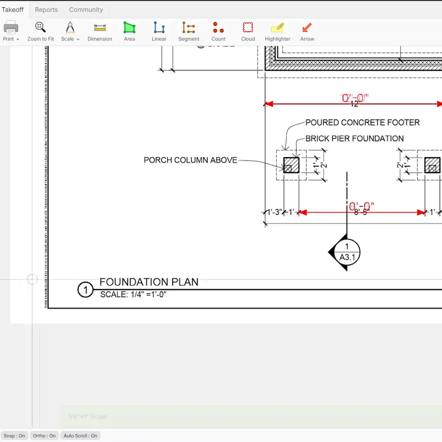Expand the Scale dropdown arrow

tap(78, 39)
